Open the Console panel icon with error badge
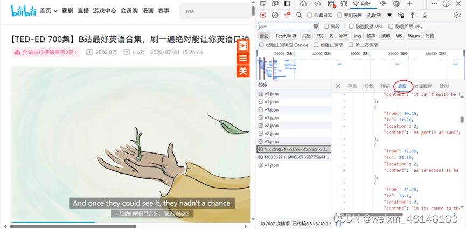The image size is (466, 229). pos(331,4)
